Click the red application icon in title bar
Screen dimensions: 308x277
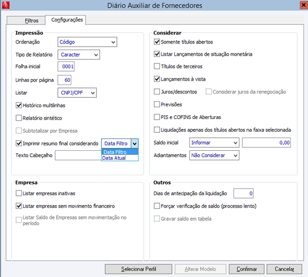click(x=6, y=5)
